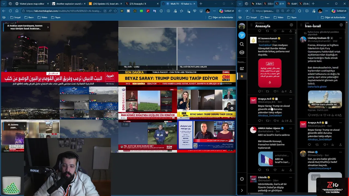Expand 'Diğer sık kullanılanlar' in left browser
This screenshot has height=196, width=349.
[221, 17]
